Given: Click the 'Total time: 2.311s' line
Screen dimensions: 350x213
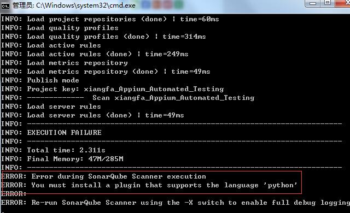Looking at the screenshot, I should (53, 150).
